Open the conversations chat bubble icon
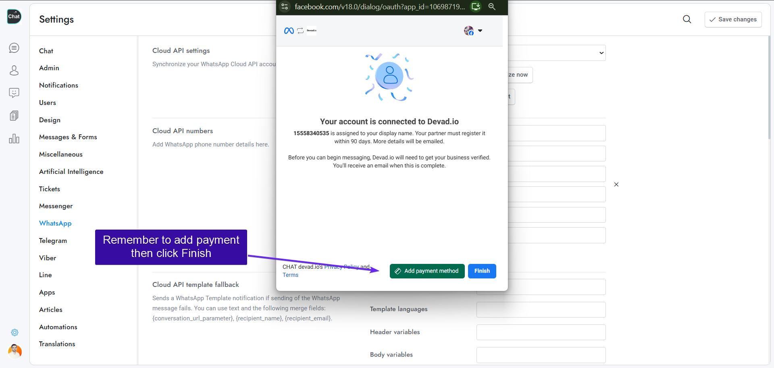The height and width of the screenshot is (368, 774). (x=14, y=48)
